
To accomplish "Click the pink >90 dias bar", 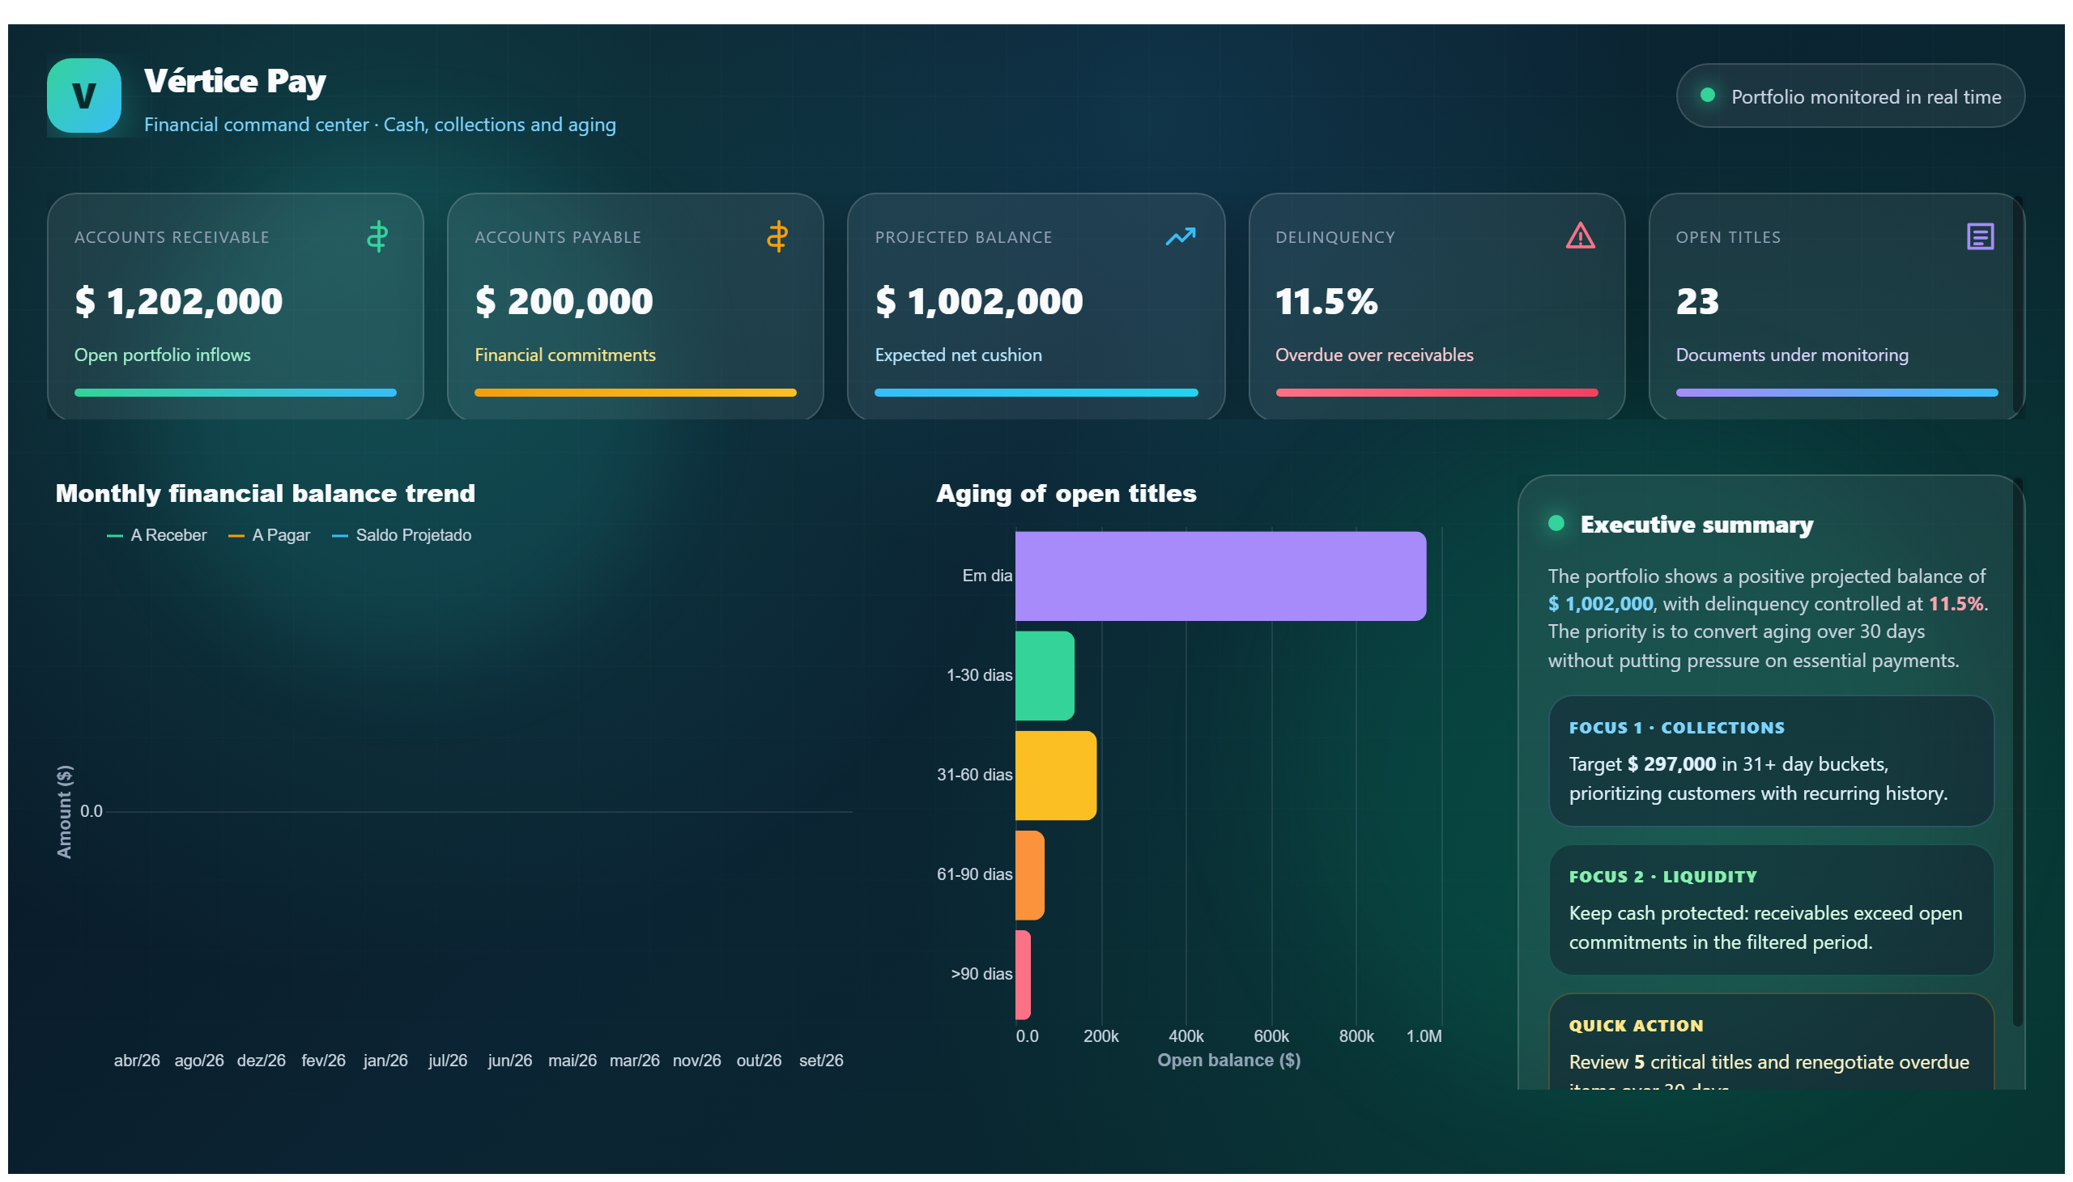I will tap(1023, 975).
